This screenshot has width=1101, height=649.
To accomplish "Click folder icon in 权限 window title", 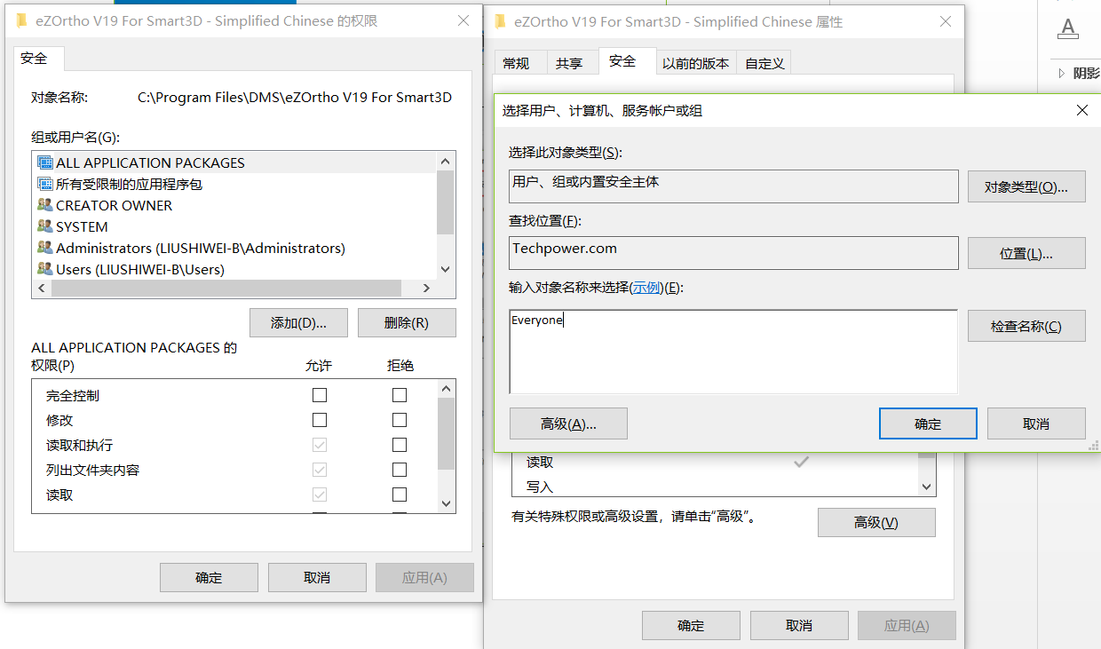I will coord(21,20).
